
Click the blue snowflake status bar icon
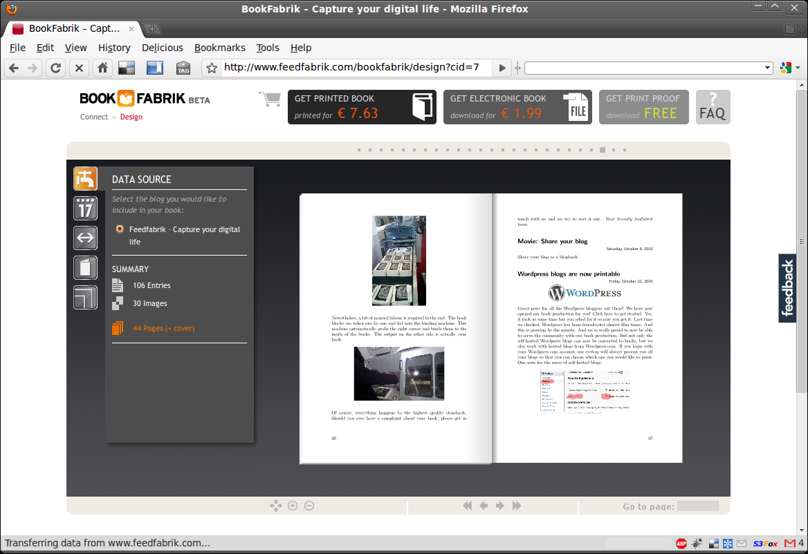coord(728,543)
